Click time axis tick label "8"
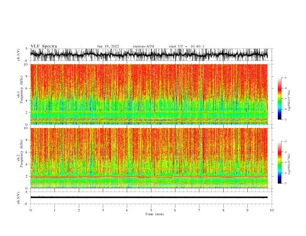The width and height of the screenshot is (306, 236). click(223, 210)
